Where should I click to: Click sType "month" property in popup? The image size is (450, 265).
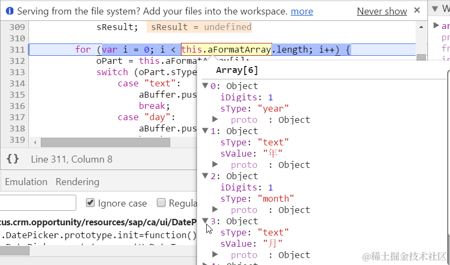pyautogui.click(x=257, y=198)
